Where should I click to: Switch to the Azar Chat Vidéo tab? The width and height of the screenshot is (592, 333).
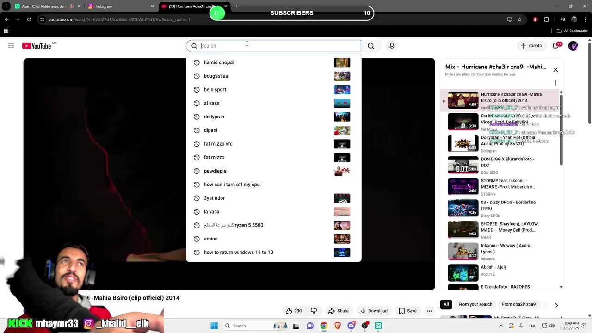(x=45, y=6)
